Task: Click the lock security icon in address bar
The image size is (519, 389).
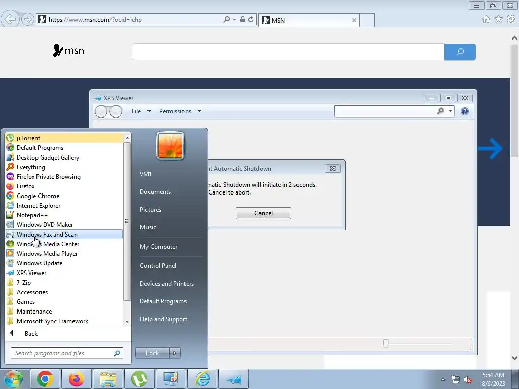Action: 243,20
